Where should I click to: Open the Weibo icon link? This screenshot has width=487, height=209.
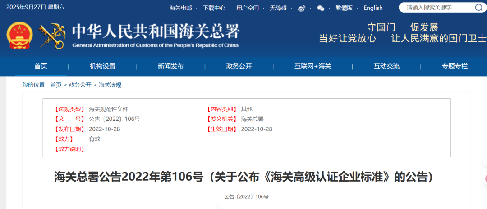point(302,8)
